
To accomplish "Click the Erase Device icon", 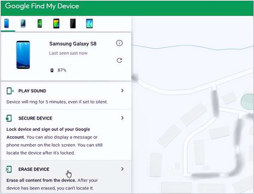I will tap(8, 169).
